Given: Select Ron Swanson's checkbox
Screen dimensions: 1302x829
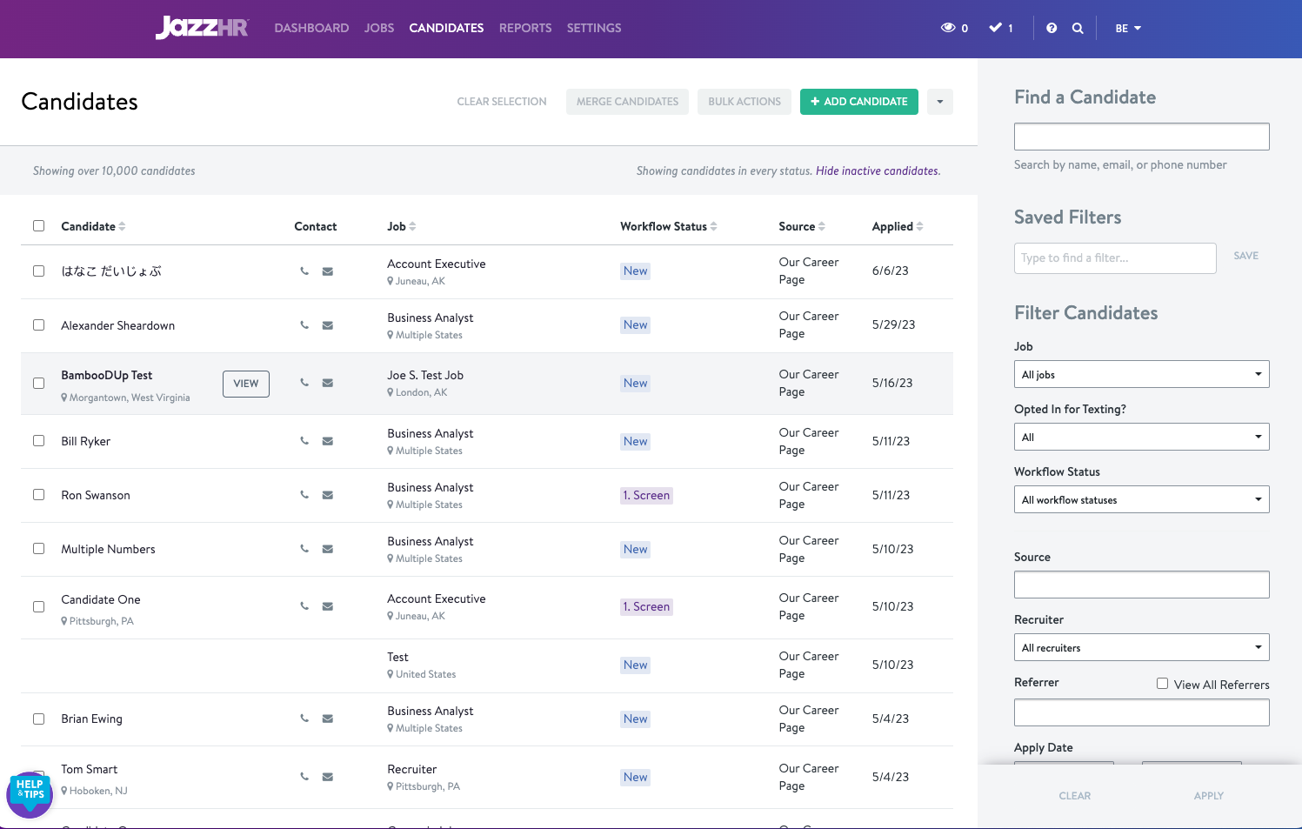Looking at the screenshot, I should click(x=38, y=495).
